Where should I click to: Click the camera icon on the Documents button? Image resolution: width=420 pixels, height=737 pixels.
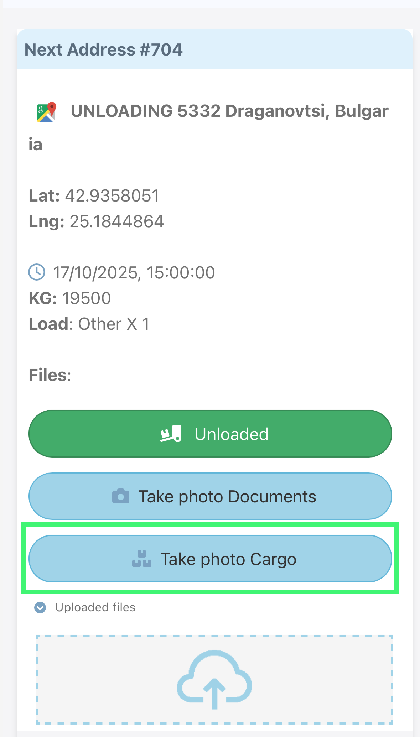(121, 496)
